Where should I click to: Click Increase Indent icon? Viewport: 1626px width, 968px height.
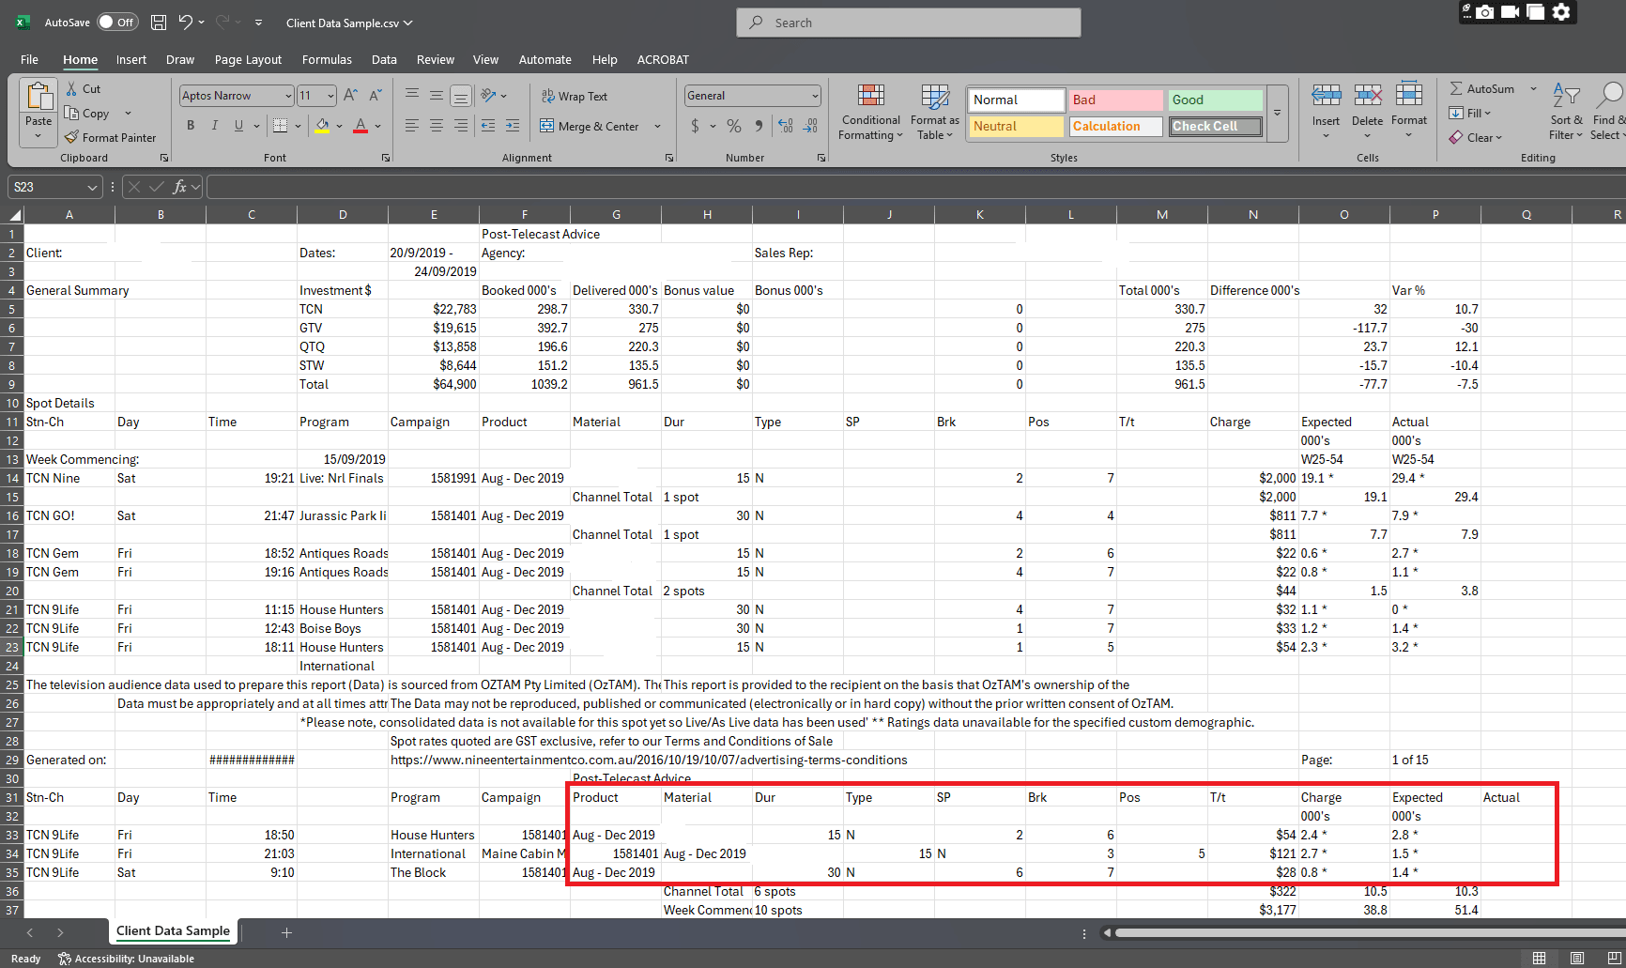[x=513, y=125]
